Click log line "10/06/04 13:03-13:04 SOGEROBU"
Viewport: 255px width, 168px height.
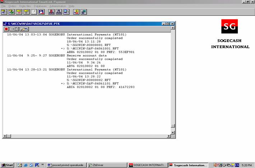coord(36,34)
